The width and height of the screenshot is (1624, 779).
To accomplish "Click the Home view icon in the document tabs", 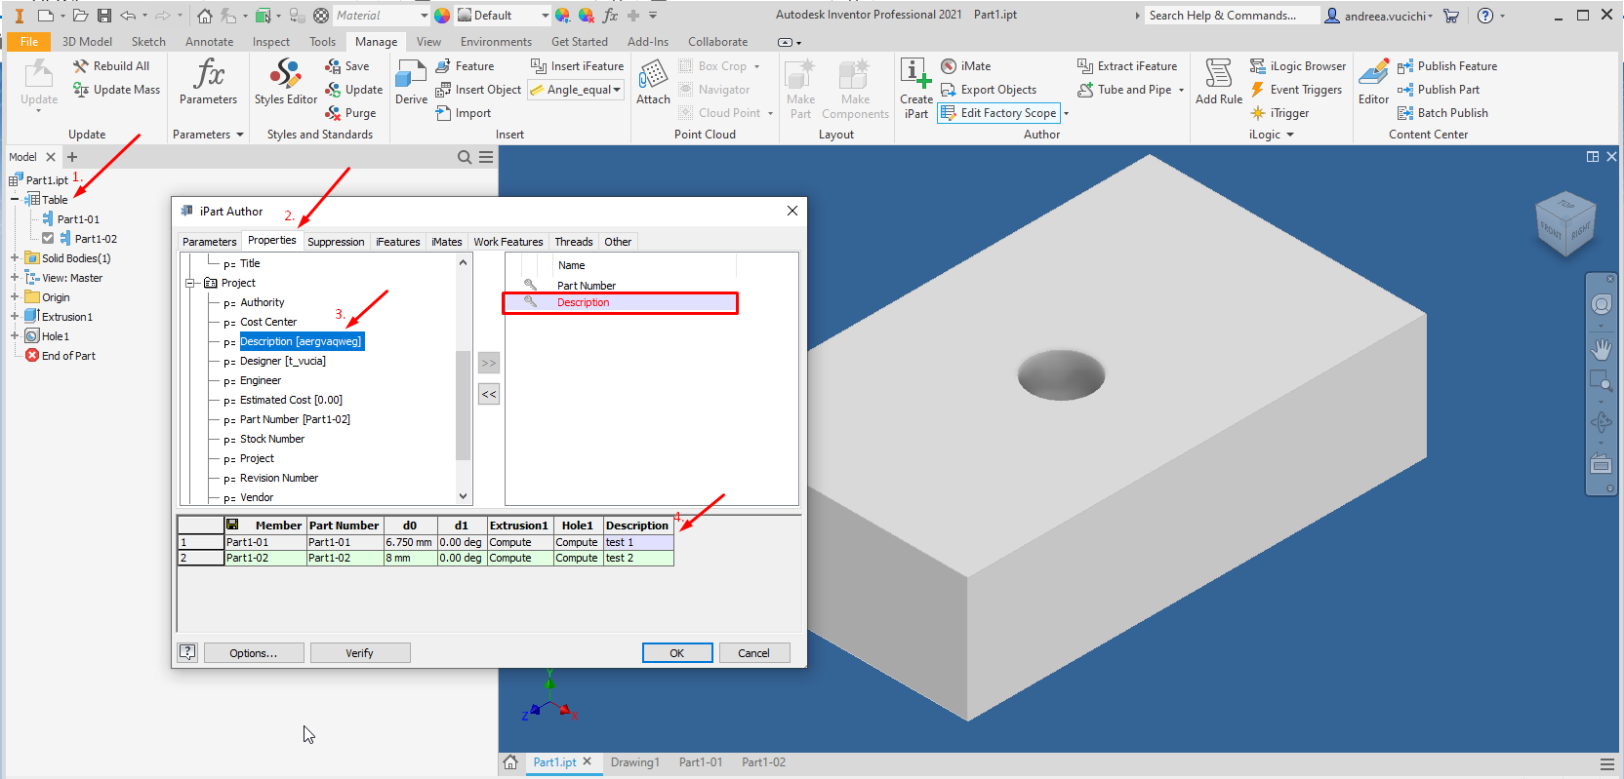I will (x=510, y=762).
